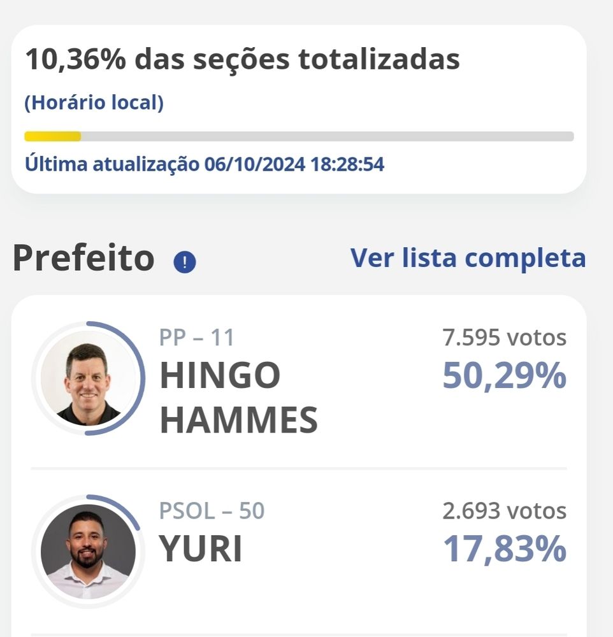Screen dimensions: 613x637
Task: Click the PSOL – 50 party label
Action: tap(212, 511)
